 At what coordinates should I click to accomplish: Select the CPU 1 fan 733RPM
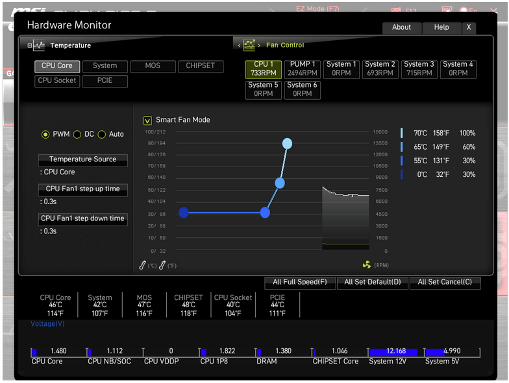pos(264,69)
